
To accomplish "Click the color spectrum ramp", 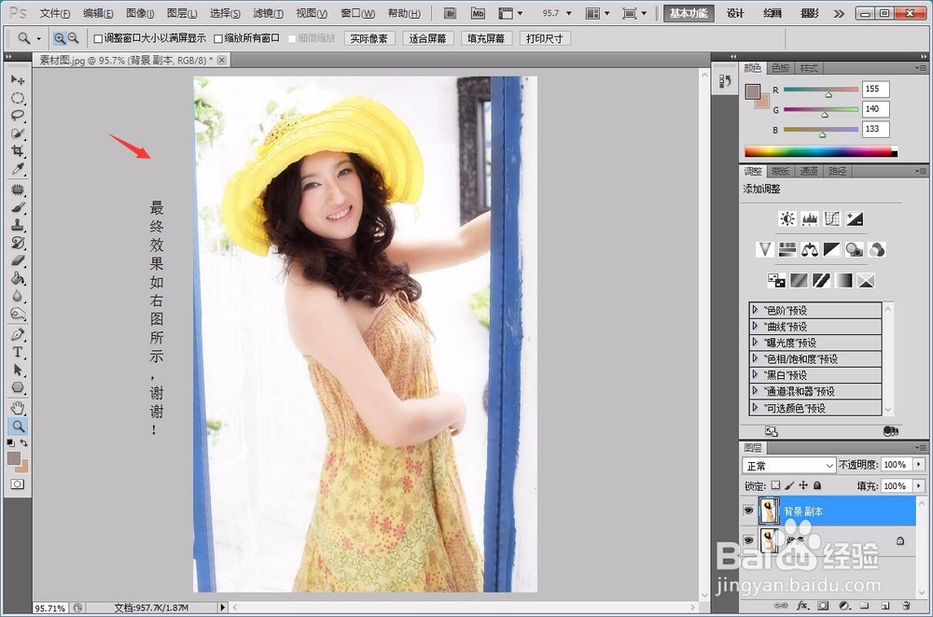I will point(820,151).
